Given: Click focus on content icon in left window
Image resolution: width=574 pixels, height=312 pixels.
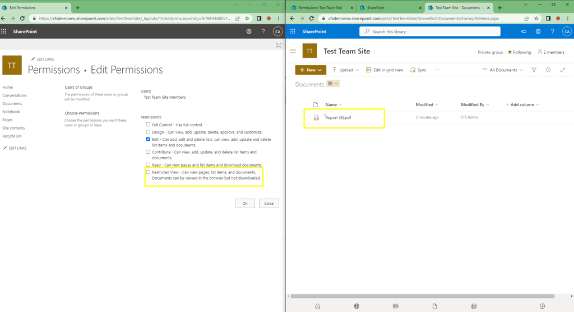Looking at the screenshot, I should tap(279, 45).
